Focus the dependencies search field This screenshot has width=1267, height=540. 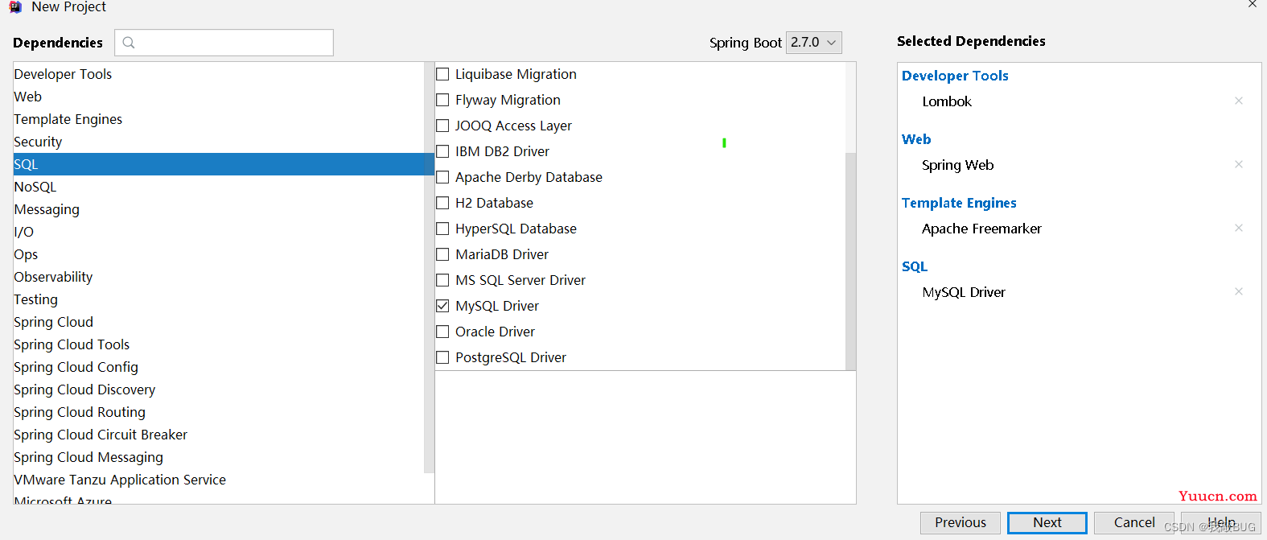point(224,43)
